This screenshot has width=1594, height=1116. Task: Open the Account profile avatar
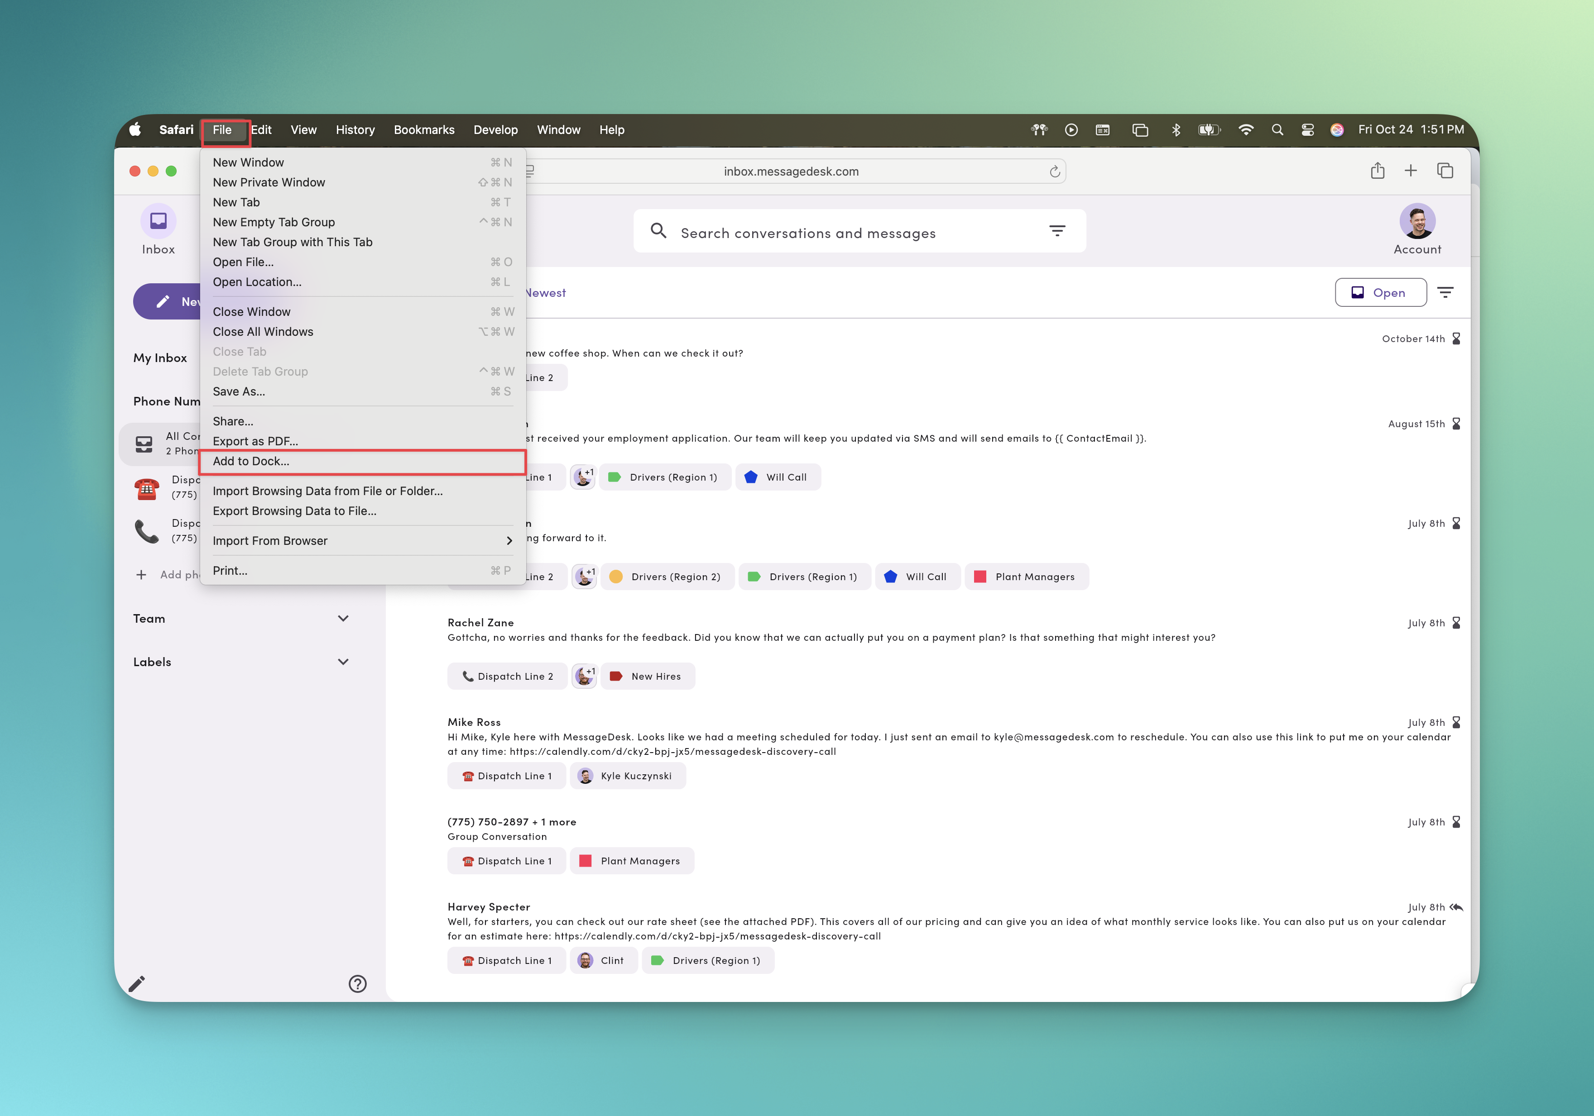tap(1417, 221)
